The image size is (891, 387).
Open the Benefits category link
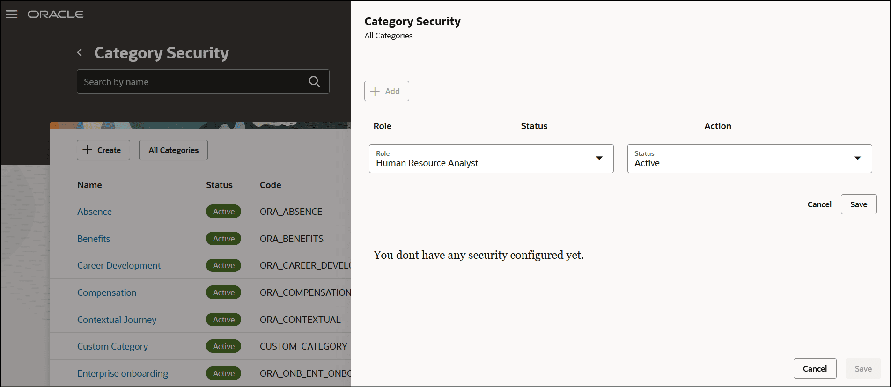coord(94,239)
